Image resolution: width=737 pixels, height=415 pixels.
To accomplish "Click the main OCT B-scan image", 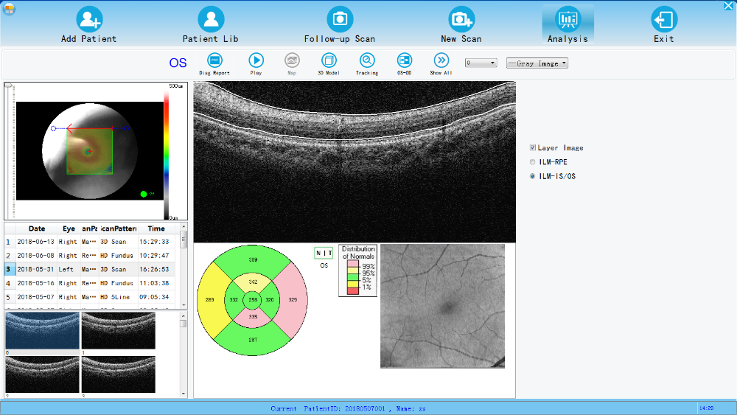I will pyautogui.click(x=354, y=161).
